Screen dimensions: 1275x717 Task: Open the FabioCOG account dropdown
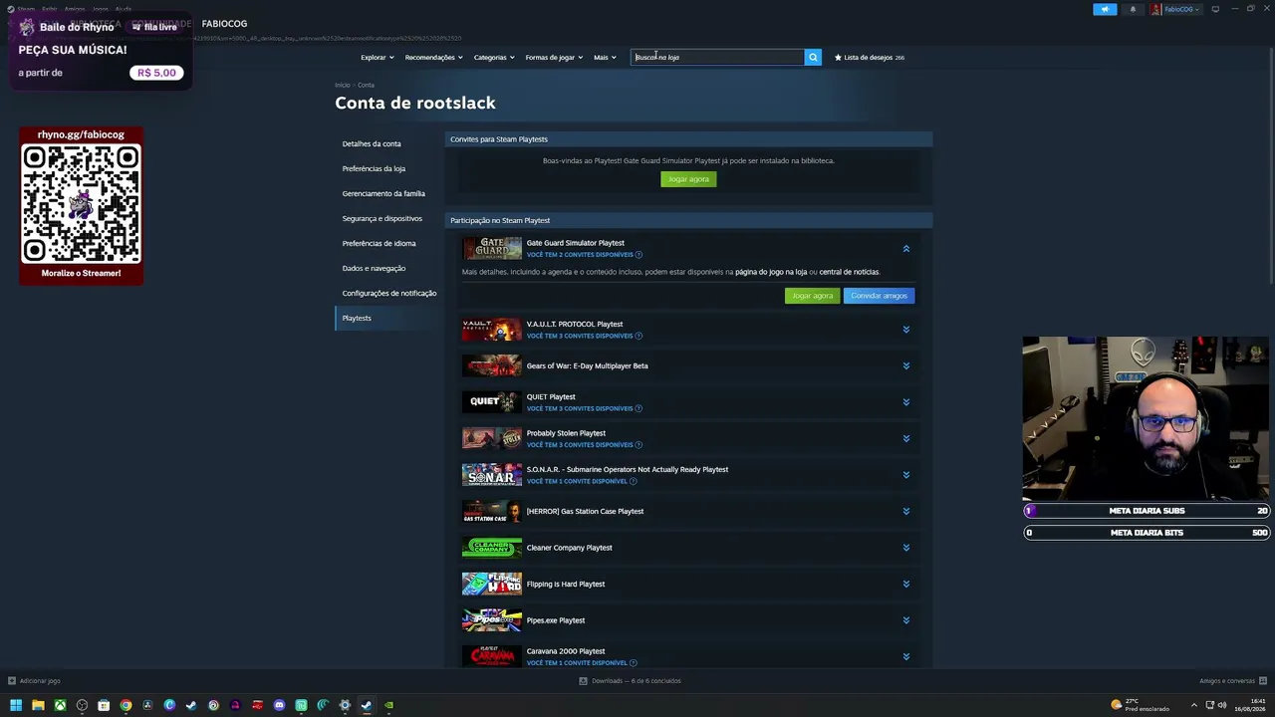1175,9
